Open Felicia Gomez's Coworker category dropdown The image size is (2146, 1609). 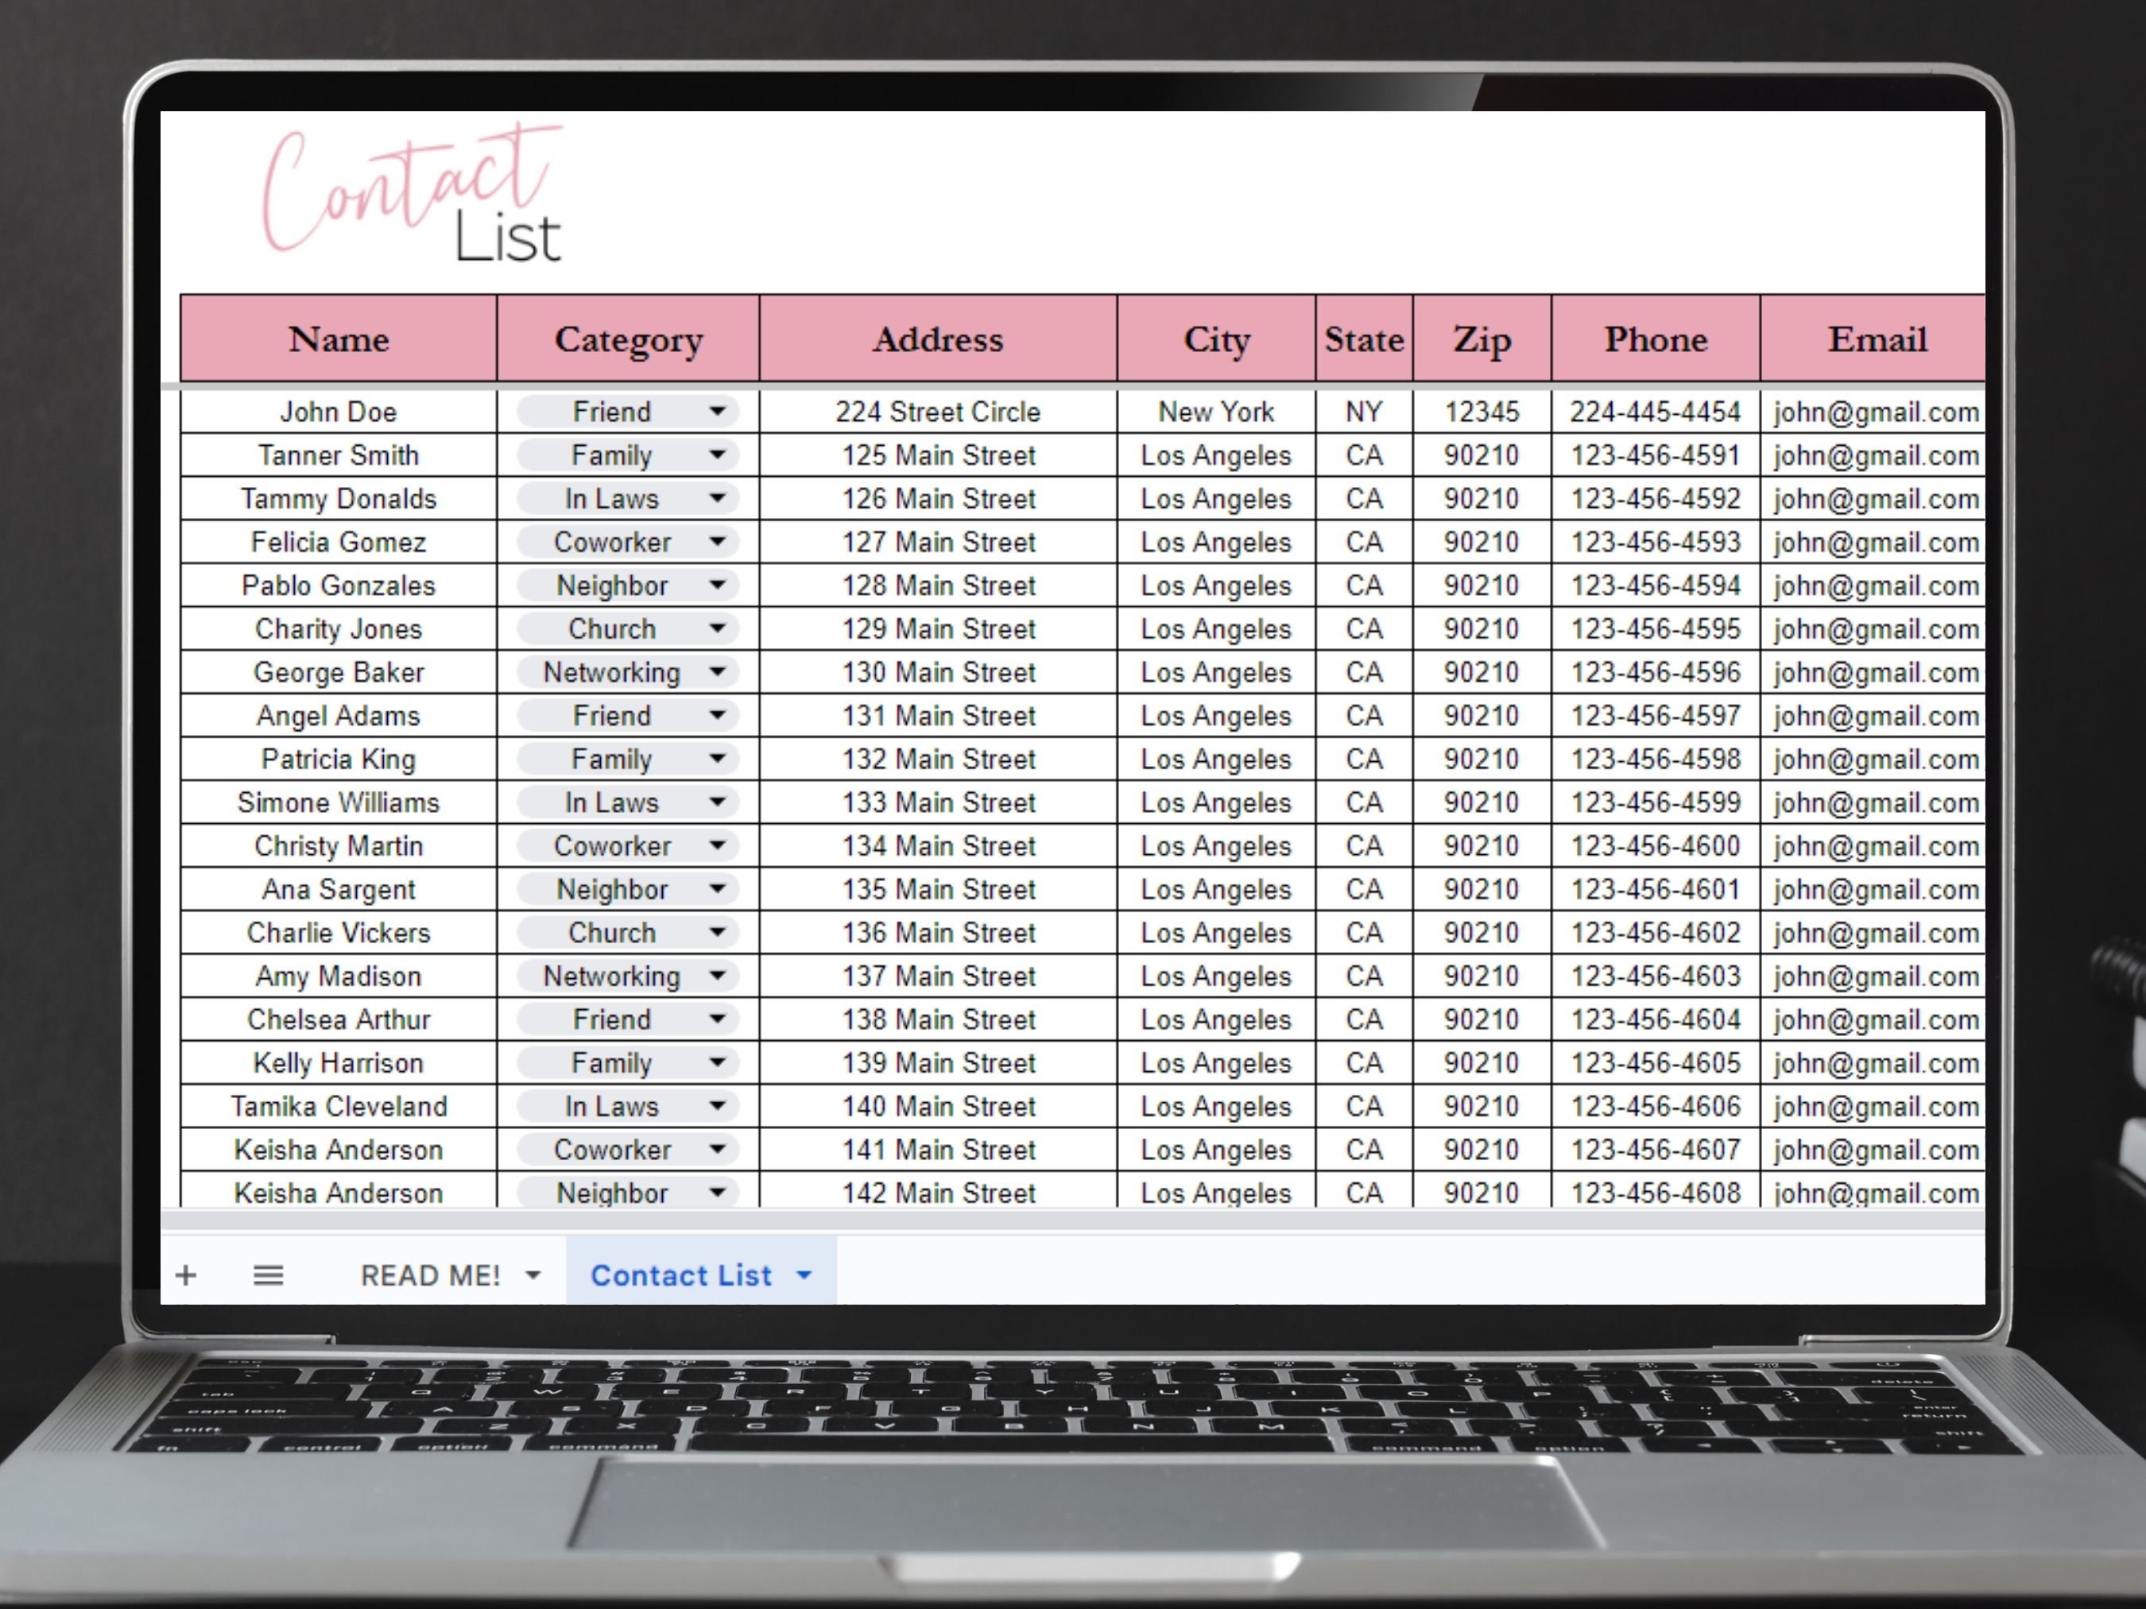pos(719,542)
